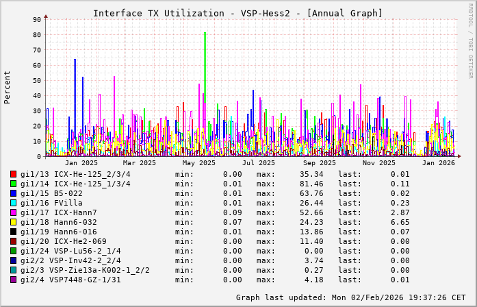477x307 pixels.
Task: Click the red gi1/13 ICX-He-125_2/3/4 legend swatch
Action: point(14,174)
